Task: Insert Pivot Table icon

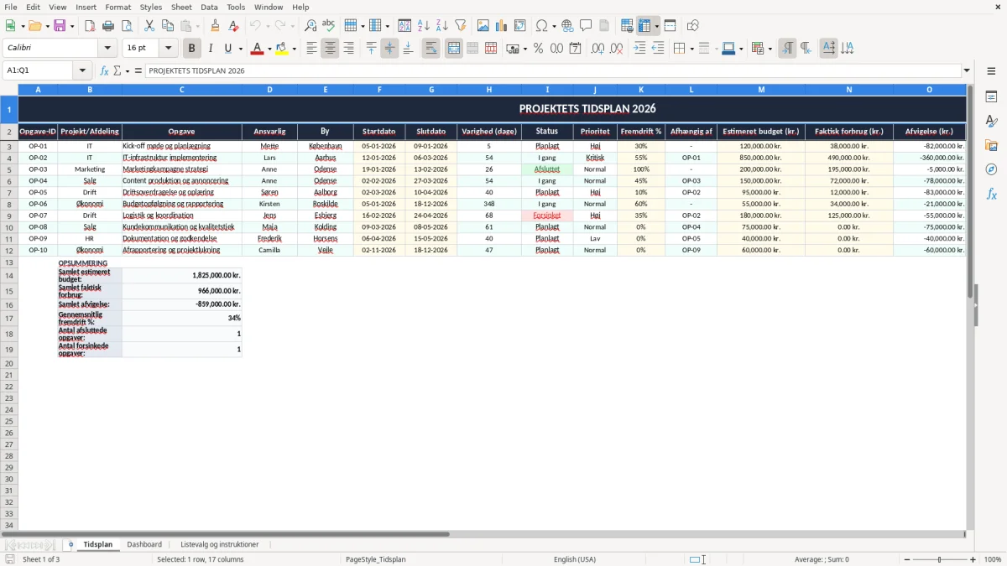Action: (520, 26)
